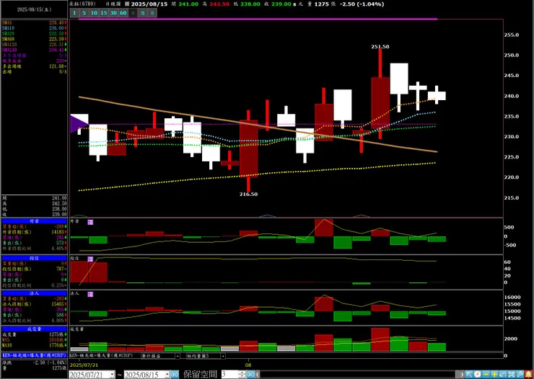Viewport: 534px width, 379px height.
Task: Click the 2025/08/15(五) date box at top left
Action: [x=34, y=9]
